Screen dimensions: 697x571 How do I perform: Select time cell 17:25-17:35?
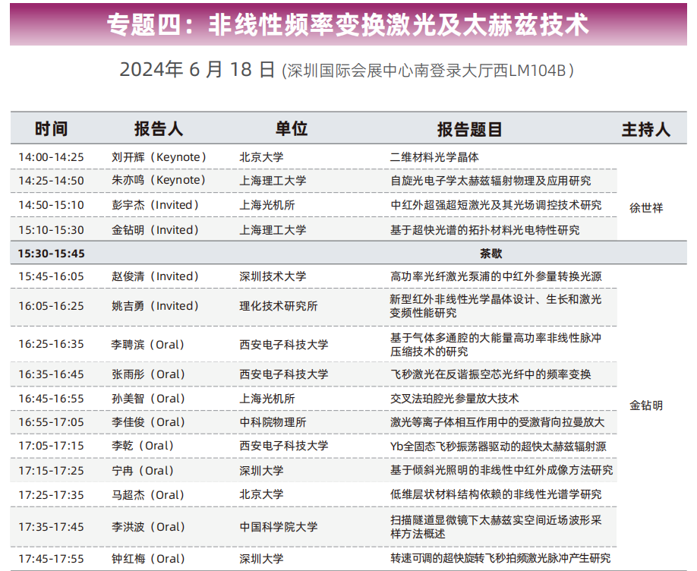(x=51, y=495)
